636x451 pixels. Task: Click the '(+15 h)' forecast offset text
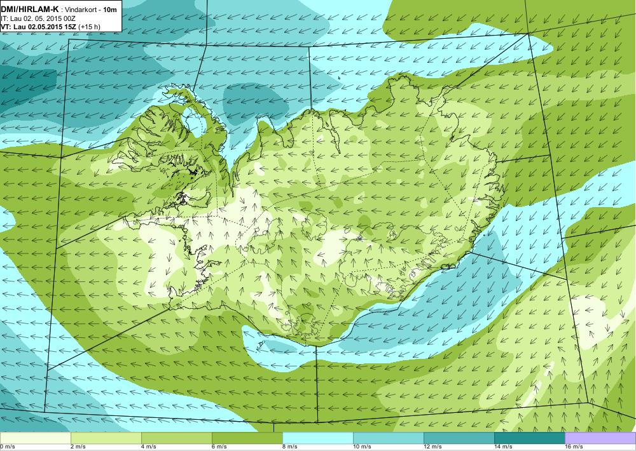point(89,27)
